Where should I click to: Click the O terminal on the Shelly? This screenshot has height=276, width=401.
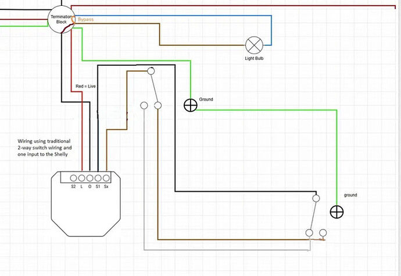coord(89,178)
